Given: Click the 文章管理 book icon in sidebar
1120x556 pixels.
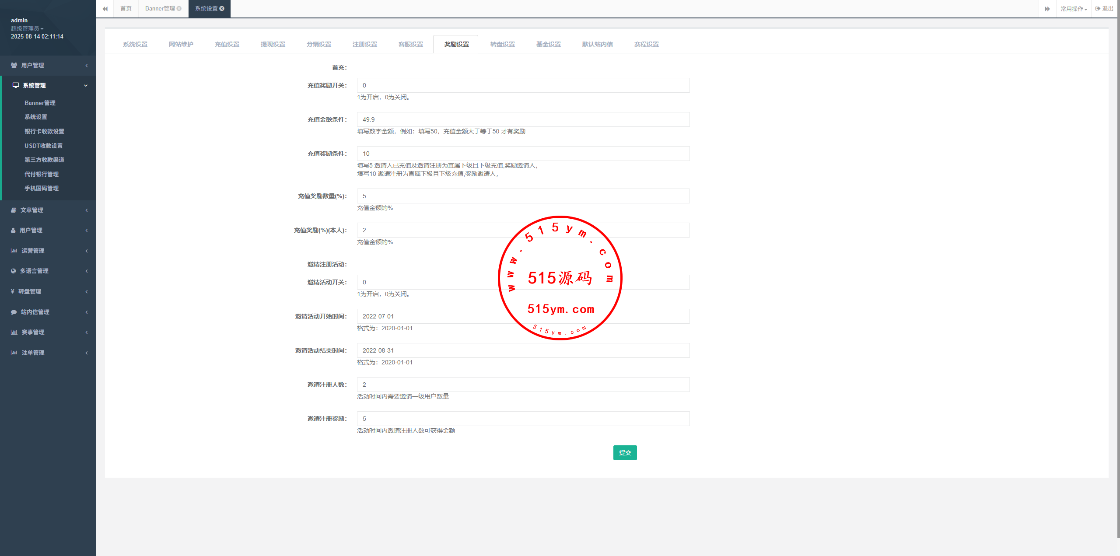Looking at the screenshot, I should coord(14,210).
